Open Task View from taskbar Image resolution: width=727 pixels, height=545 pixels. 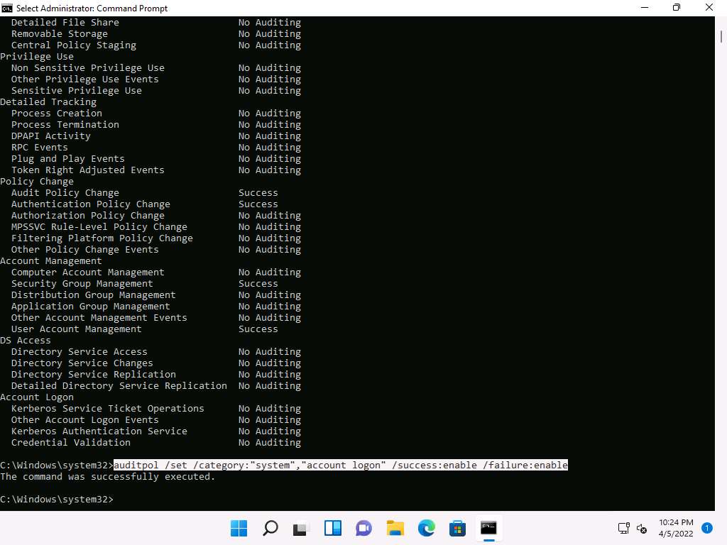tap(302, 528)
